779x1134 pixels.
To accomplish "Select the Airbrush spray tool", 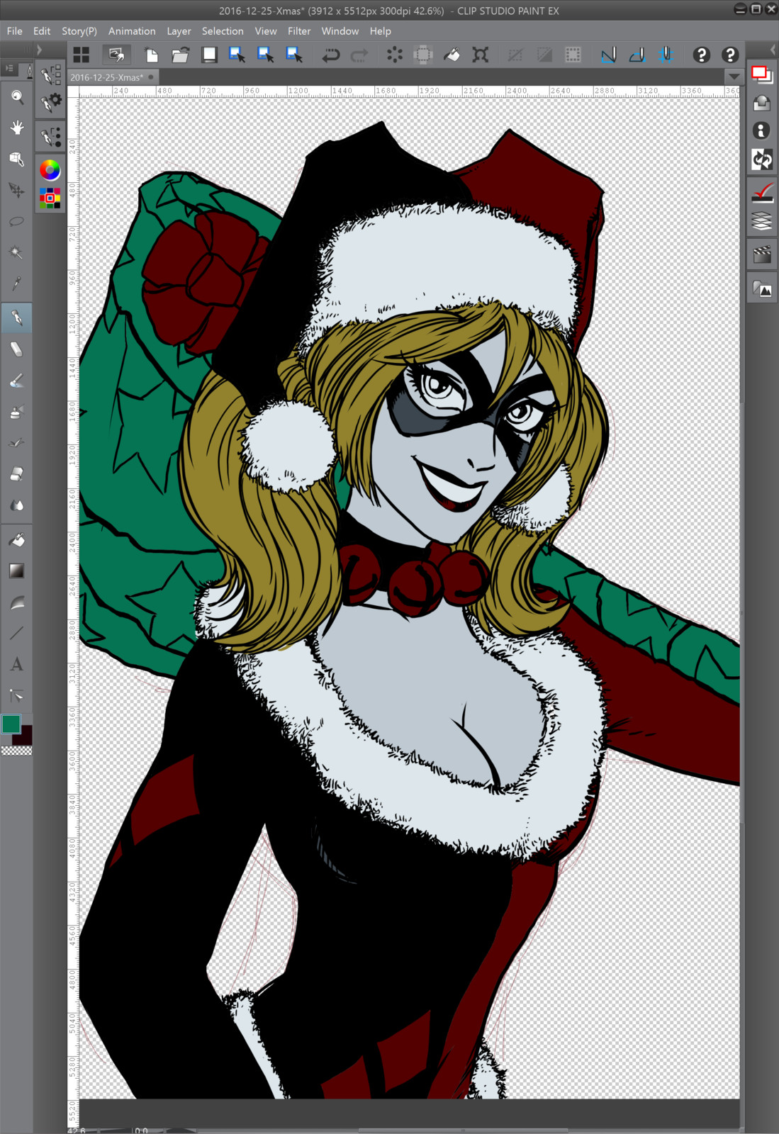I will (17, 412).
